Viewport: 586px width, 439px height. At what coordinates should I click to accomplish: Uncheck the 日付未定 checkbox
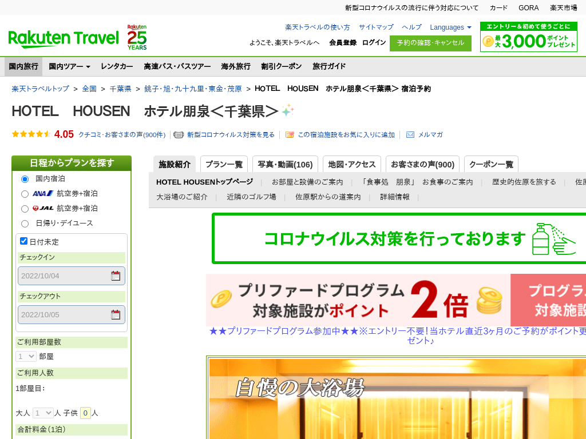pyautogui.click(x=23, y=241)
